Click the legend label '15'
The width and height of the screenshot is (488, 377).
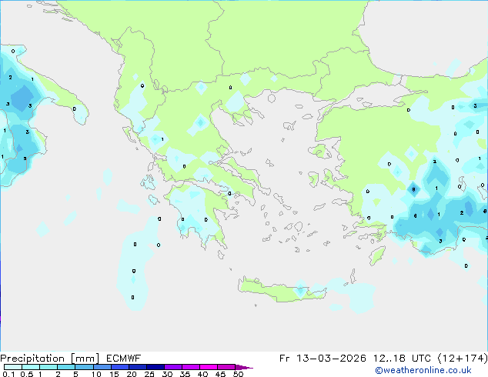tap(114, 374)
